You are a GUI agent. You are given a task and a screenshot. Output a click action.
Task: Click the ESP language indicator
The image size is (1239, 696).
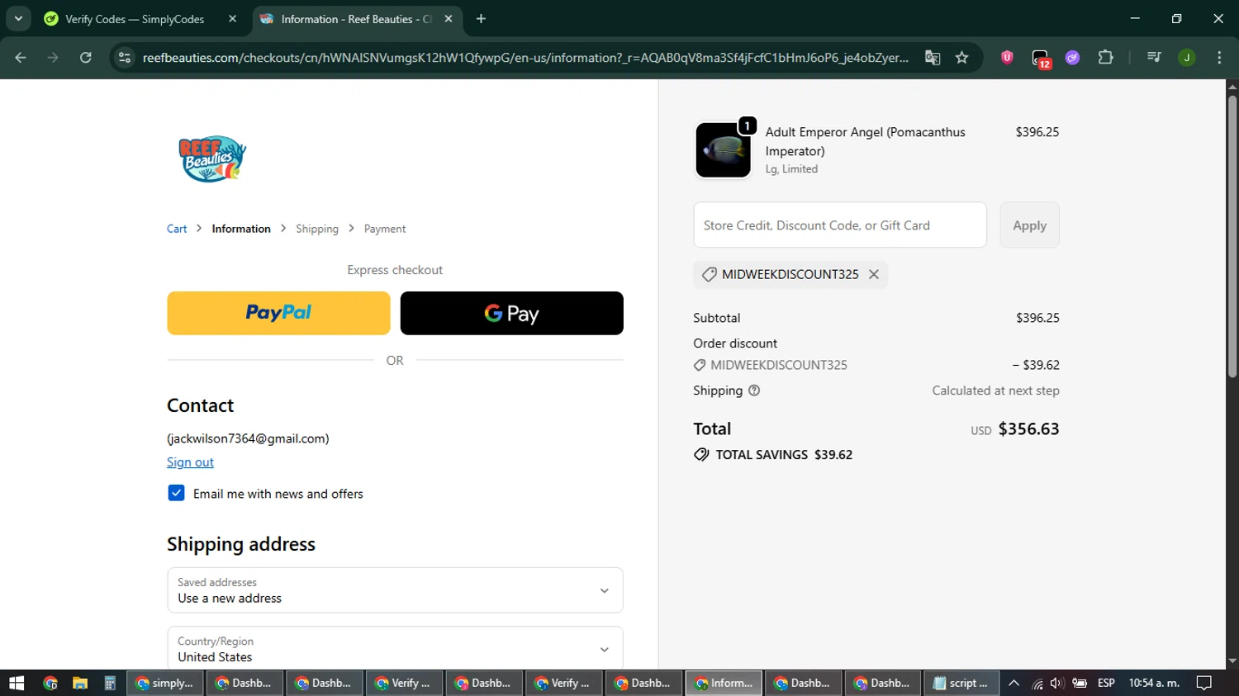tap(1106, 683)
